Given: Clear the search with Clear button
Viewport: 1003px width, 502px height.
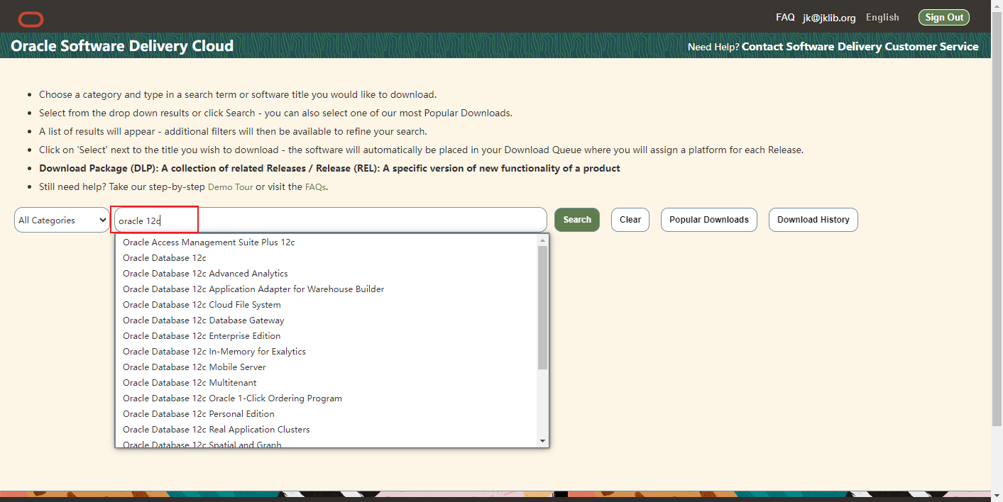Looking at the screenshot, I should point(630,220).
